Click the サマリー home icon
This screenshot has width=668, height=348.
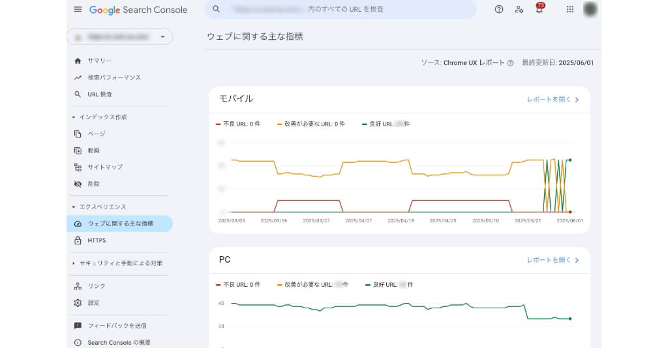pyautogui.click(x=78, y=61)
